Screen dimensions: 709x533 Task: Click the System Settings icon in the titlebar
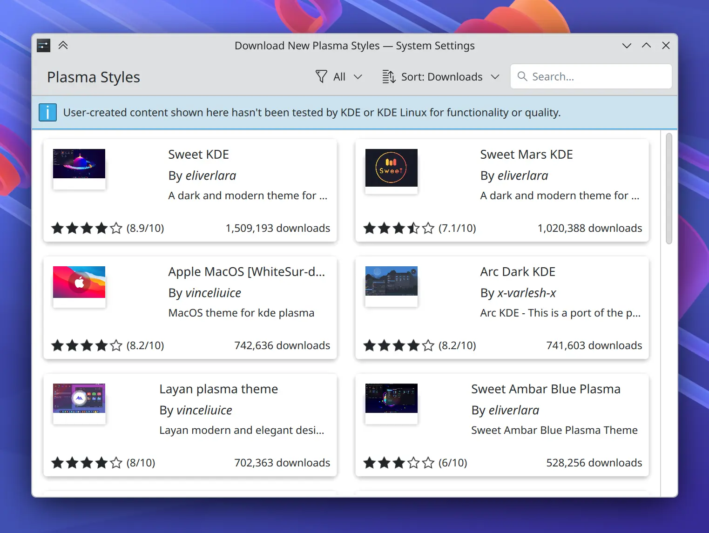[43, 45]
